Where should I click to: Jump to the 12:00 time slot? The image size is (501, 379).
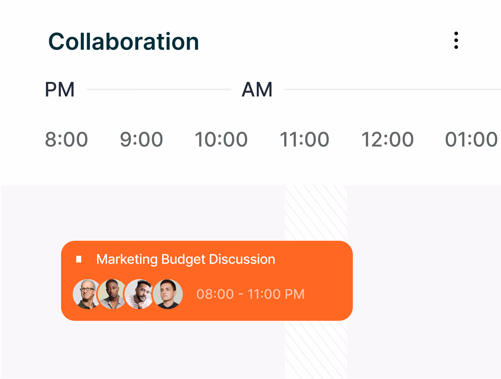[x=387, y=139]
